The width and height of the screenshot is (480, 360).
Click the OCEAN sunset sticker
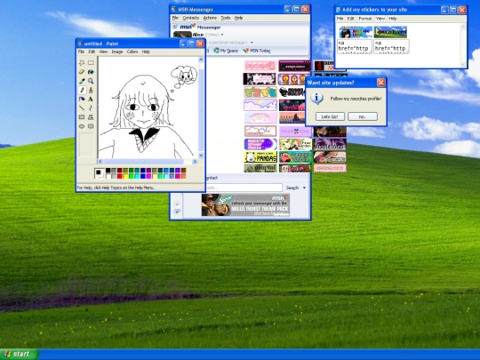(x=292, y=118)
